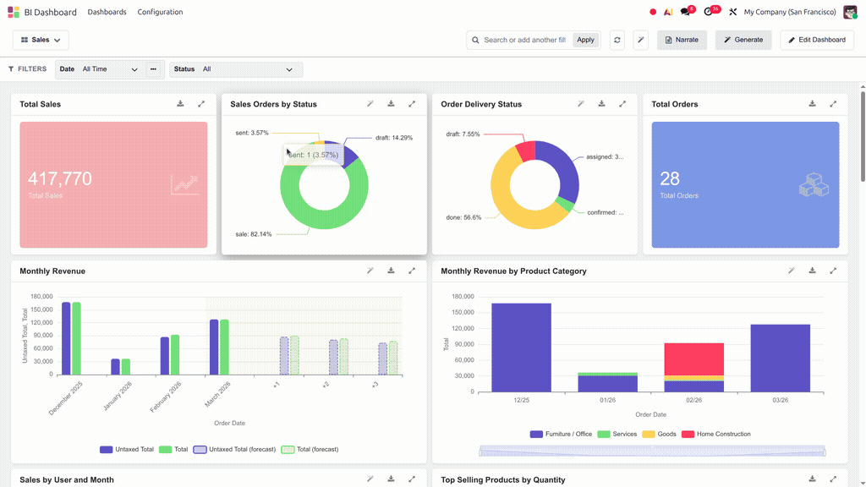Viewport: 866px width, 487px height.
Task: Open the activities clock icon
Action: click(708, 12)
